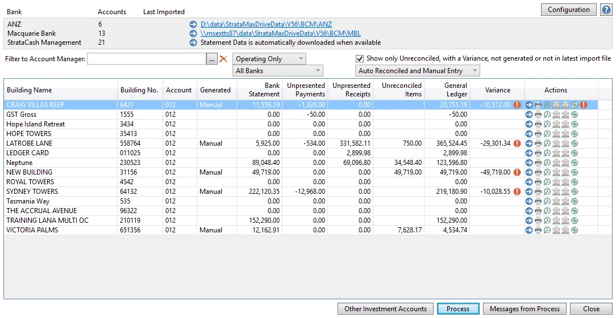Open the MBL data folder link
The image size is (616, 318).
coord(281,33)
